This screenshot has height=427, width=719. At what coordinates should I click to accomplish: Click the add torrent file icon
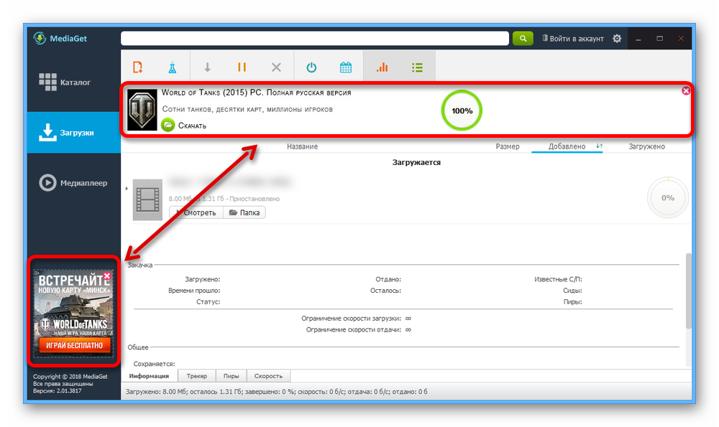coord(137,67)
